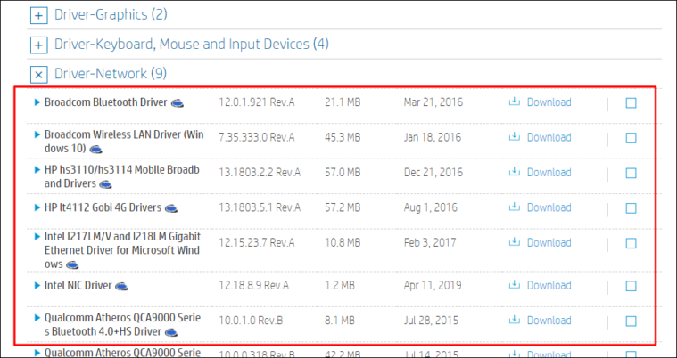This screenshot has width=677, height=358.
Task: Click download arrow icon in Qualcomm Bluetooth row
Action: coord(515,320)
